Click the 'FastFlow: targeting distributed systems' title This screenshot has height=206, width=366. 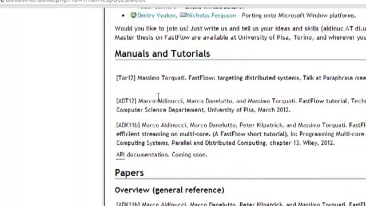(244, 78)
